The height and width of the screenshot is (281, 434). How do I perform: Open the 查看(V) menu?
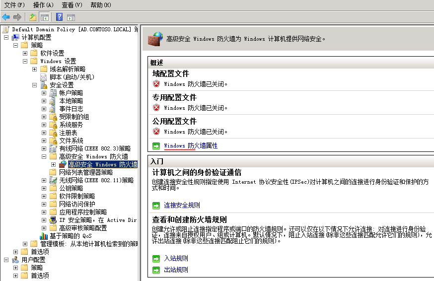(72, 5)
